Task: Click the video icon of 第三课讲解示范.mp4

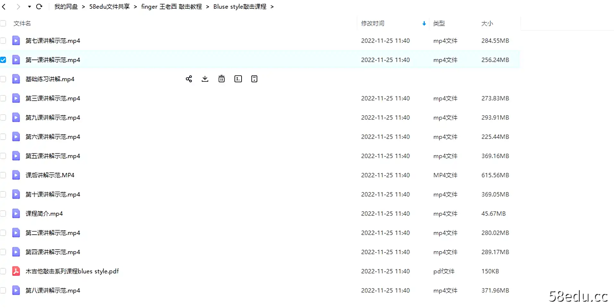Action: coord(16,98)
